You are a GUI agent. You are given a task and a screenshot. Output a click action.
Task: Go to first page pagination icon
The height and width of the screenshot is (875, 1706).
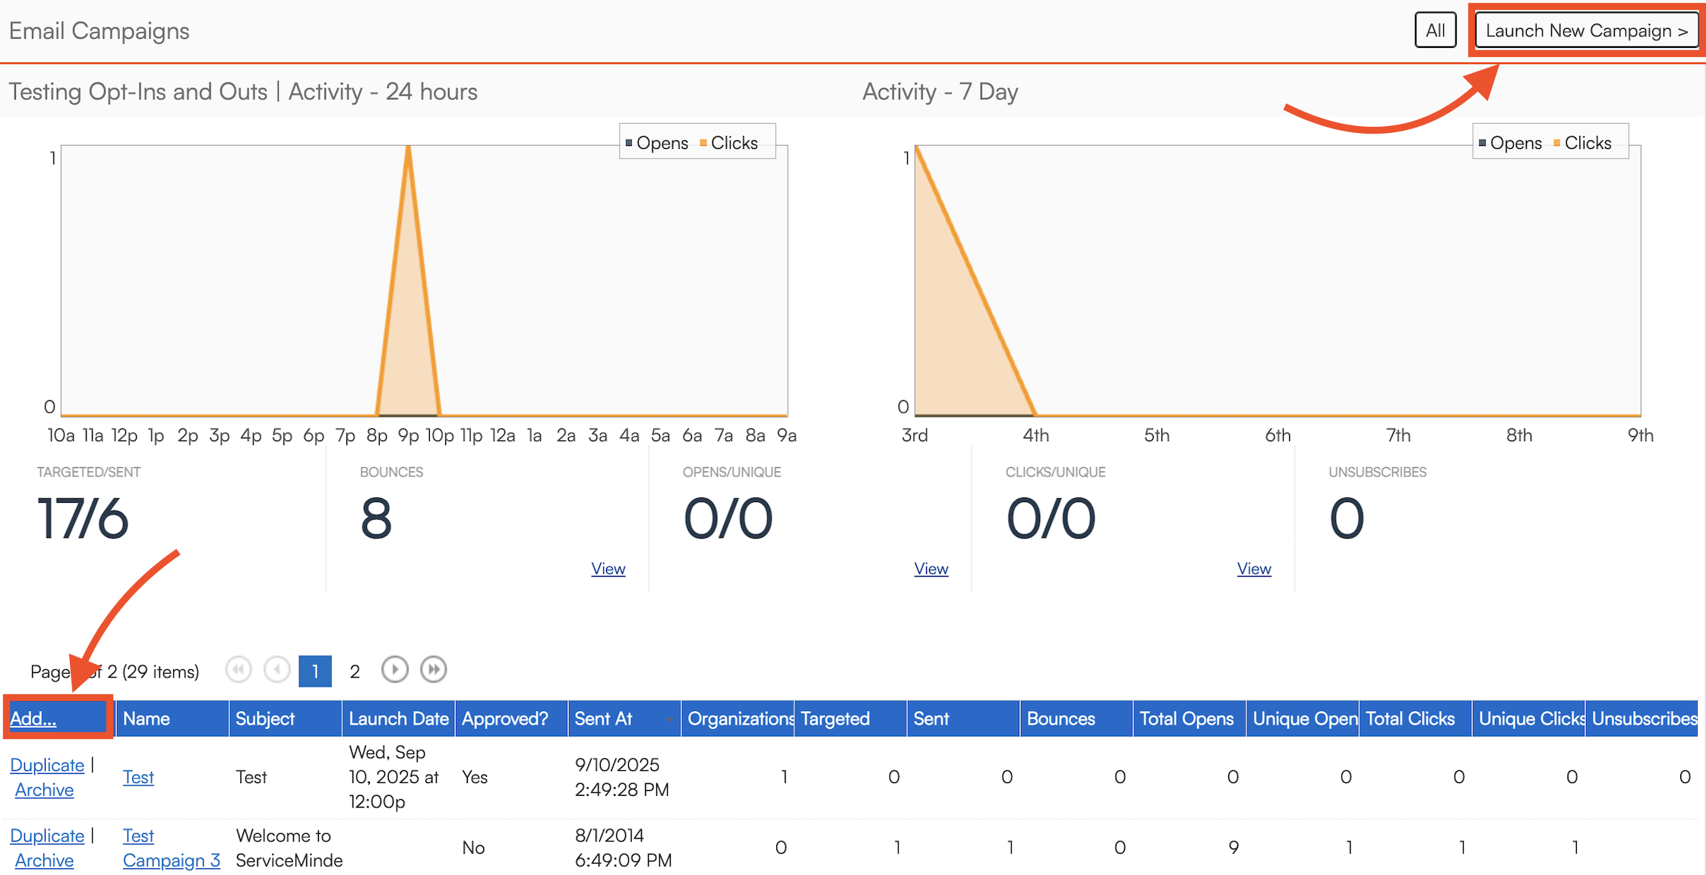point(239,670)
